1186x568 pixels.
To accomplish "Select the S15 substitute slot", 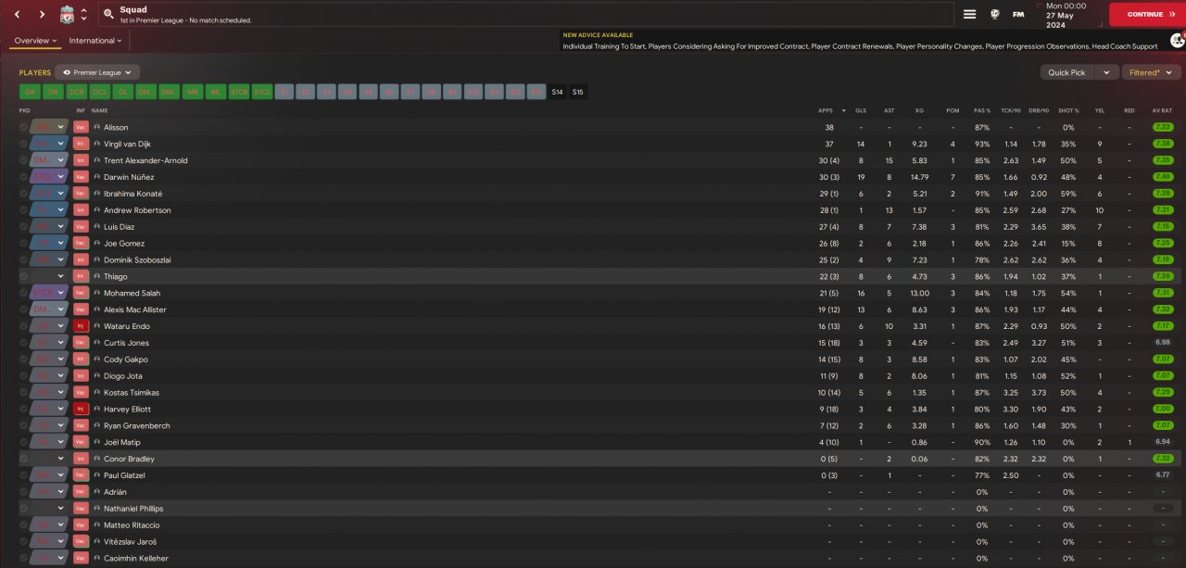I will coord(578,92).
